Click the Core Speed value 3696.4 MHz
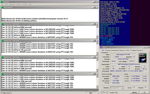 click(x=116, y=76)
